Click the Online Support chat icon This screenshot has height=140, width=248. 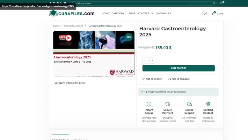click(189, 104)
